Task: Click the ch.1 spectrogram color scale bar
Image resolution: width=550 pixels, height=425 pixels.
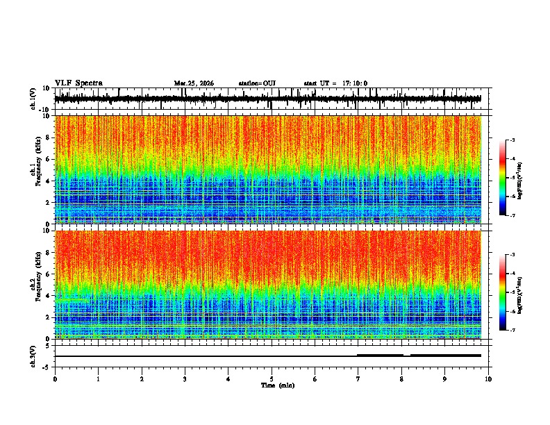Action: click(502, 178)
